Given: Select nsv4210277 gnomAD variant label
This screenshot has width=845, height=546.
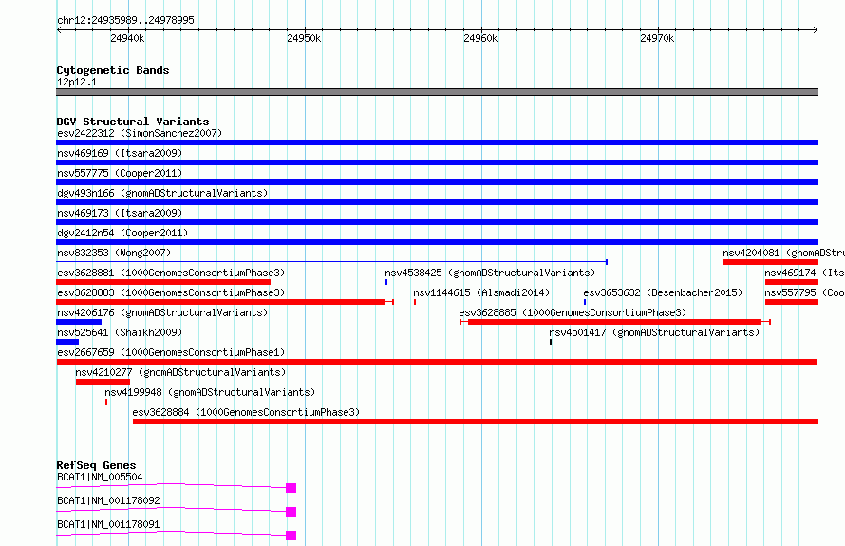Looking at the screenshot, I should [180, 372].
